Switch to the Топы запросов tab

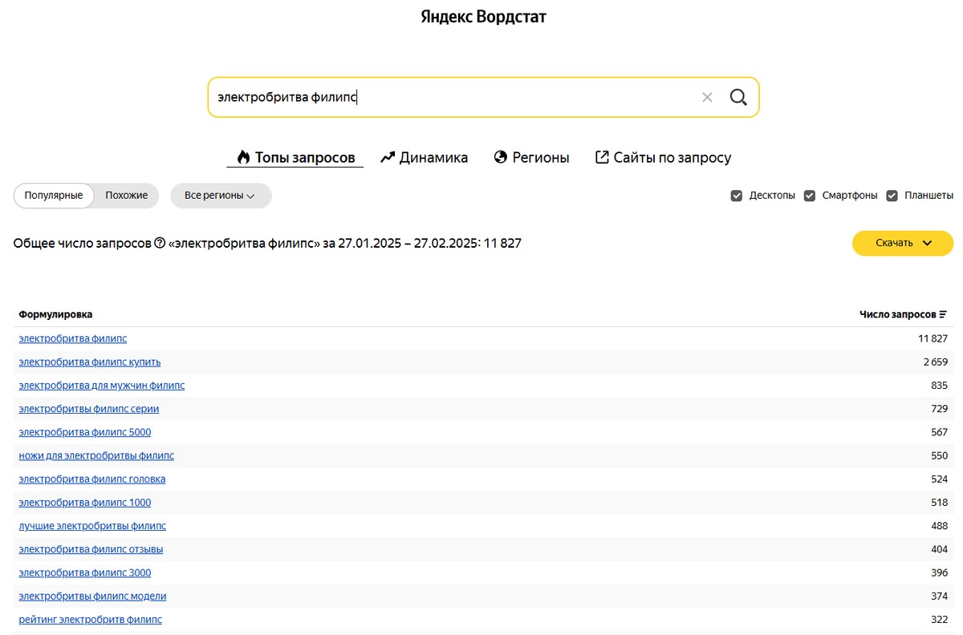point(295,157)
